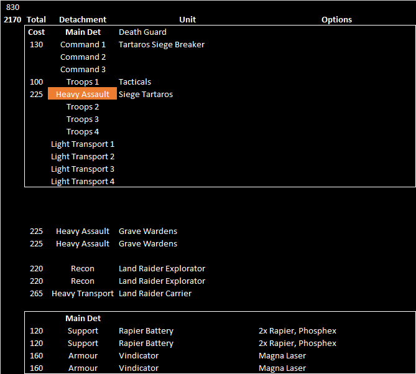Select the 'Total' header cell

(x=36, y=20)
